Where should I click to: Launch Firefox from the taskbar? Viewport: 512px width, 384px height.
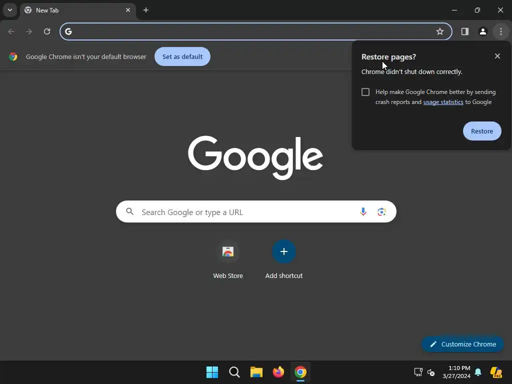tap(278, 372)
